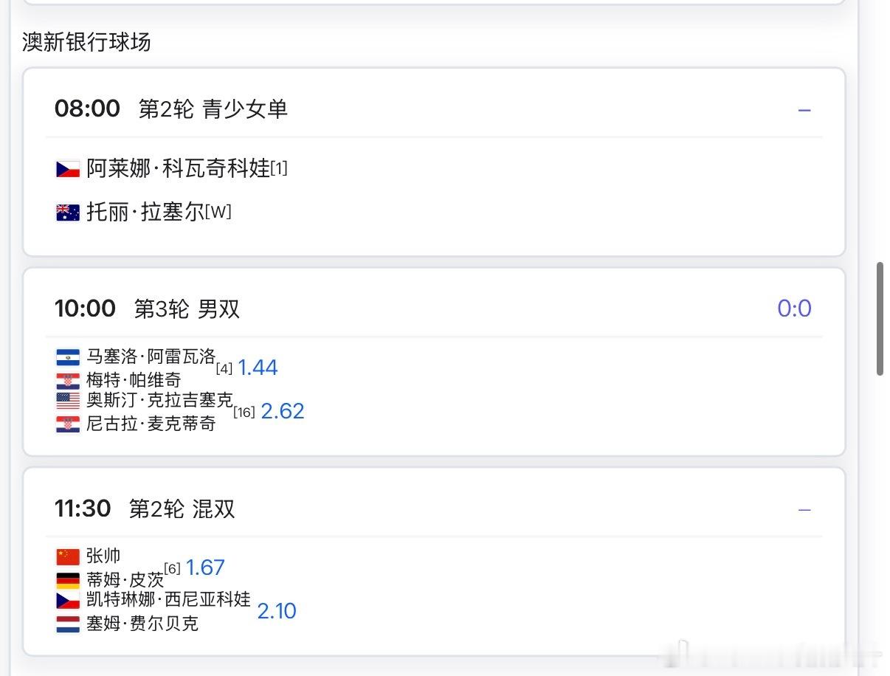Select the 1.67 odds for 张帅/皮茨
Image resolution: width=890 pixels, height=676 pixels.
point(205,568)
